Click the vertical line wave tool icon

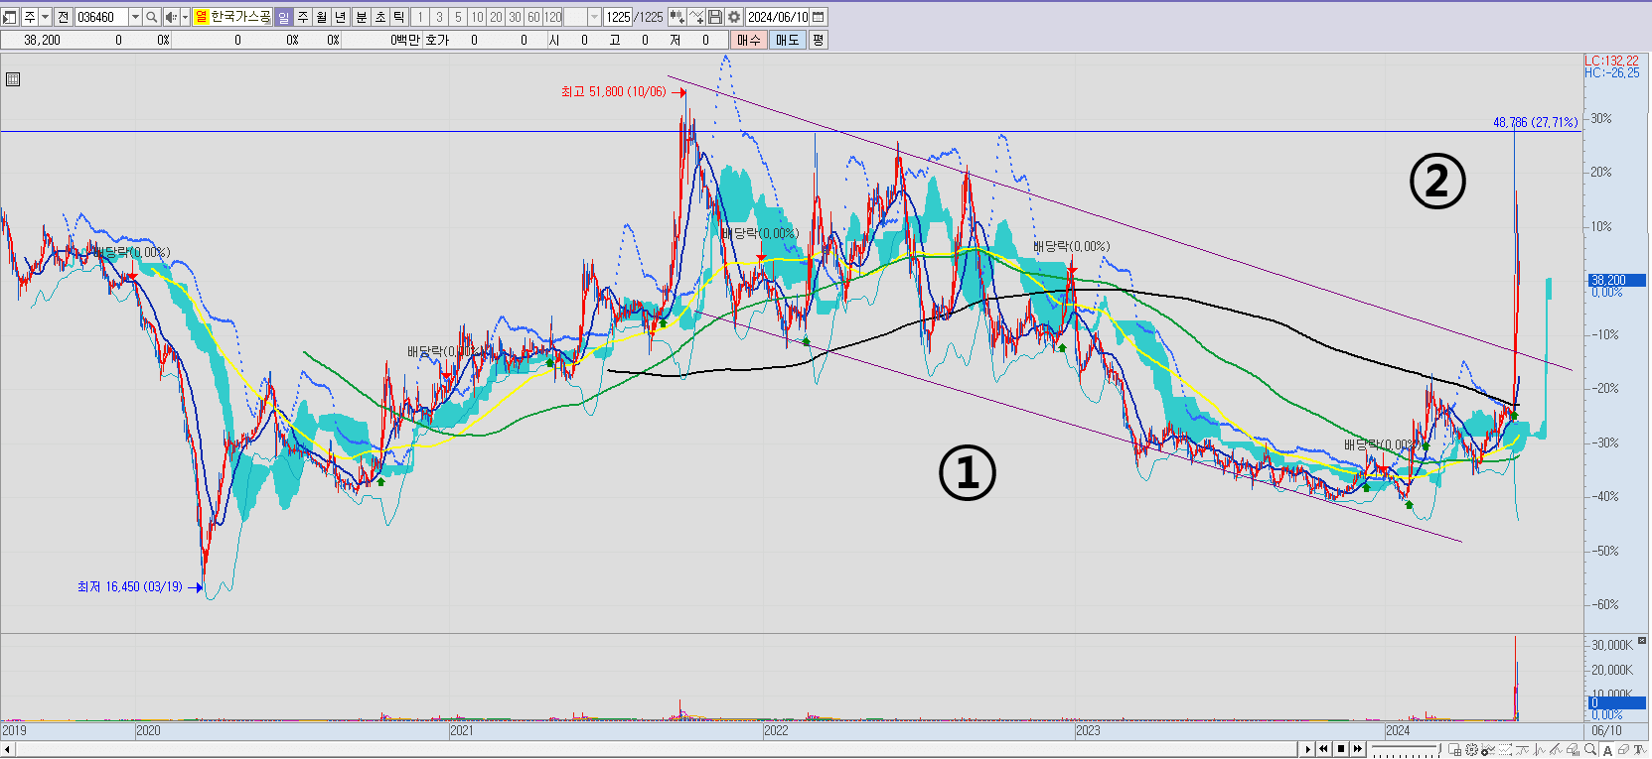point(1539,750)
